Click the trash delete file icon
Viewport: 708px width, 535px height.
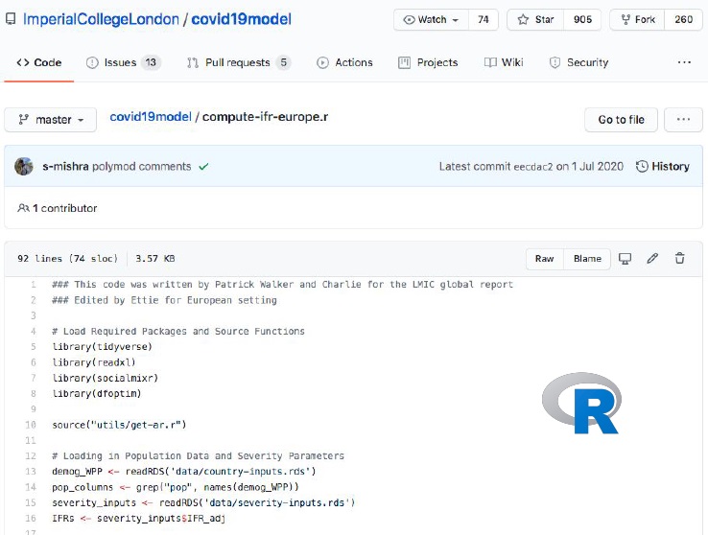pos(680,259)
